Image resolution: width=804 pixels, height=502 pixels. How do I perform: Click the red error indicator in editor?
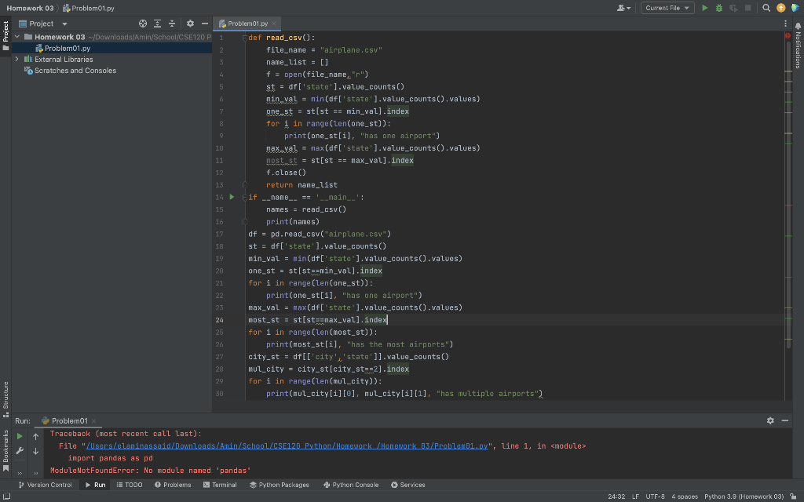(788, 36)
